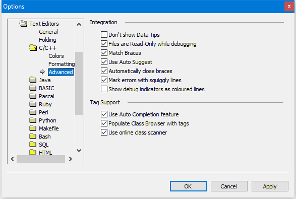Screen dimensions: 296x199
Task: Click the OK button
Action: 188,186
